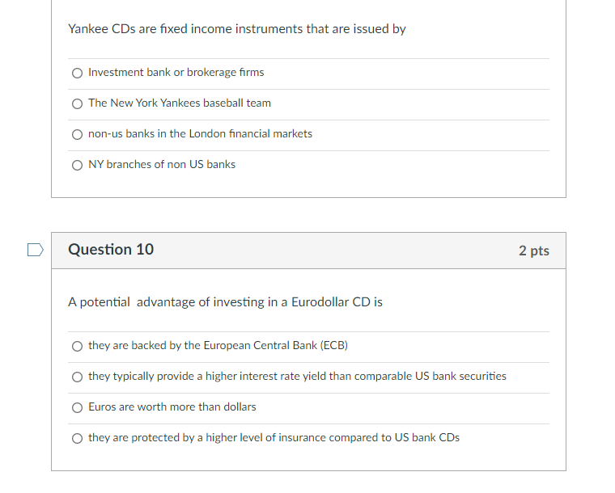Select radio for non-us banks in London
This screenshot has width=615, height=493.
pyautogui.click(x=77, y=135)
